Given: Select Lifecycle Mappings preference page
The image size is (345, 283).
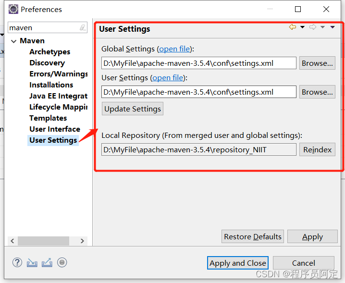Looking at the screenshot, I should (59, 107).
